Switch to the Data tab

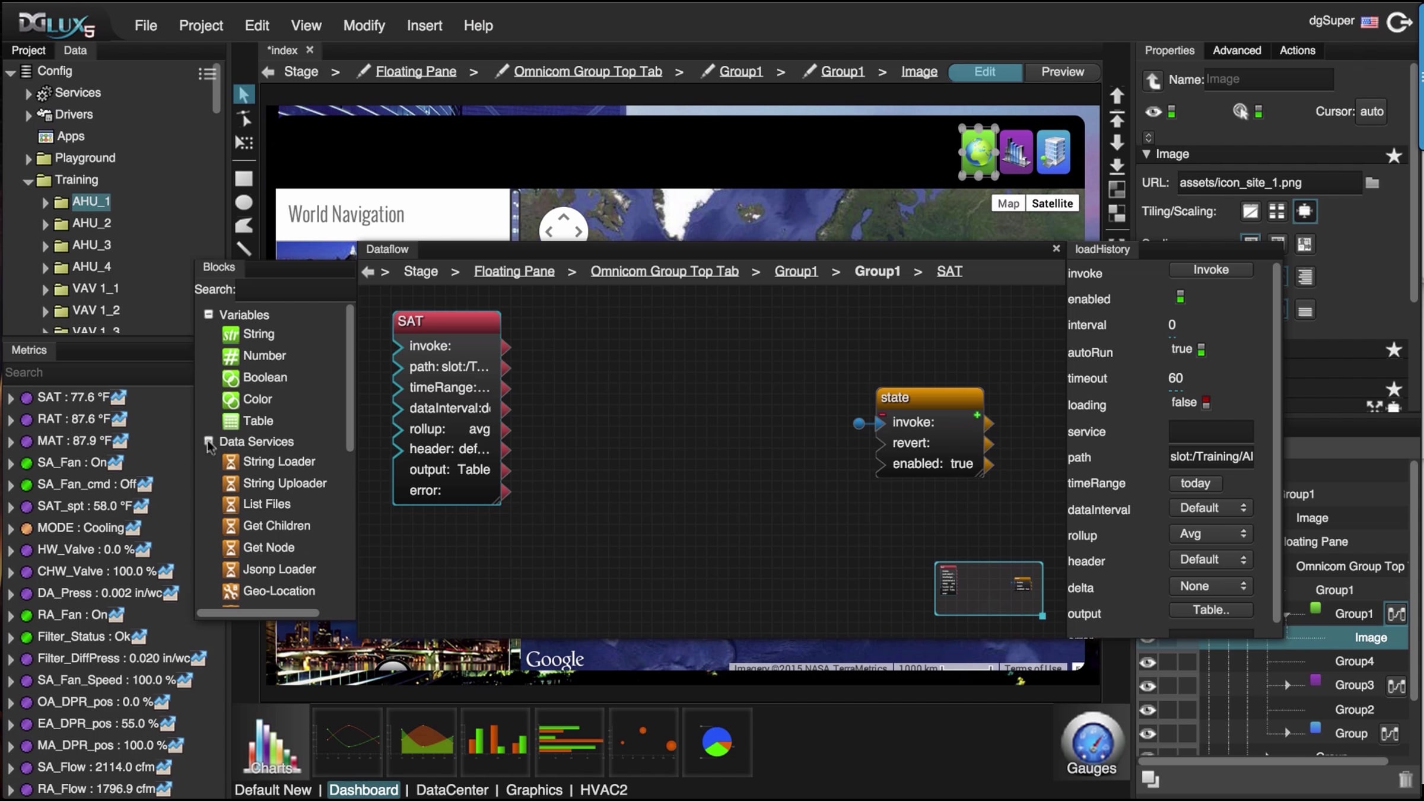[x=75, y=50]
